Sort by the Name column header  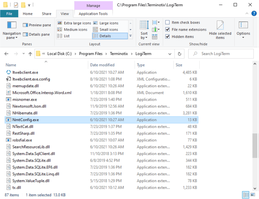46,65
